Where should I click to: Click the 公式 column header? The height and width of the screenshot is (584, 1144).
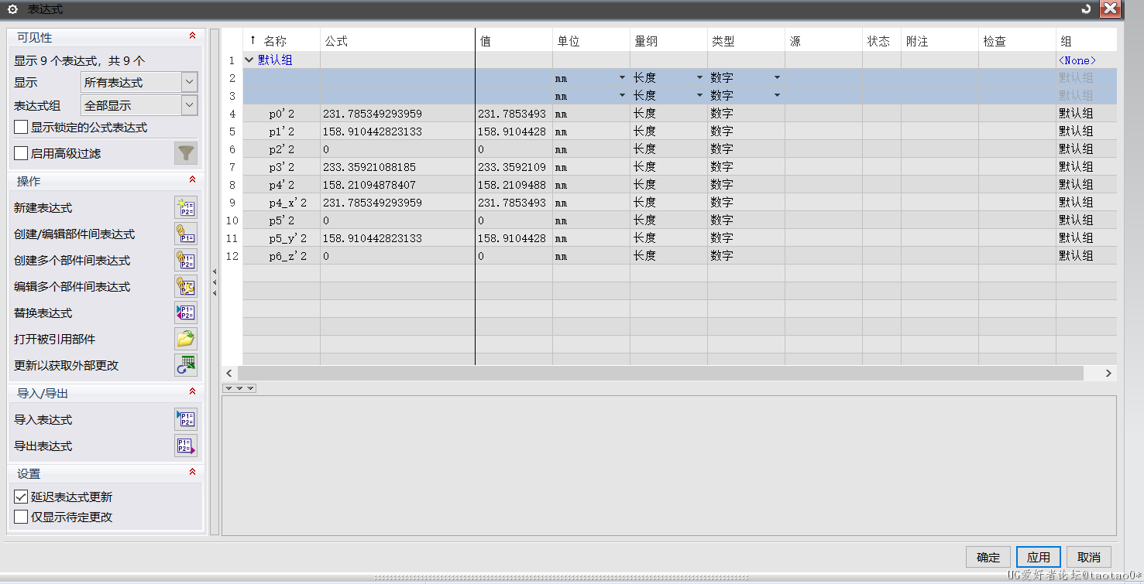(x=397, y=41)
